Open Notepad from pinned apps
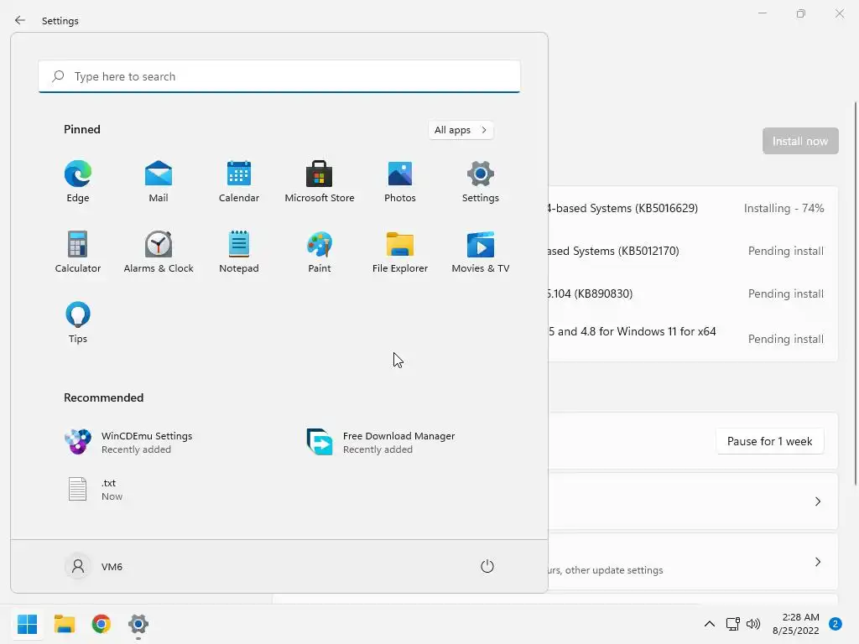The image size is (859, 644). 239,252
